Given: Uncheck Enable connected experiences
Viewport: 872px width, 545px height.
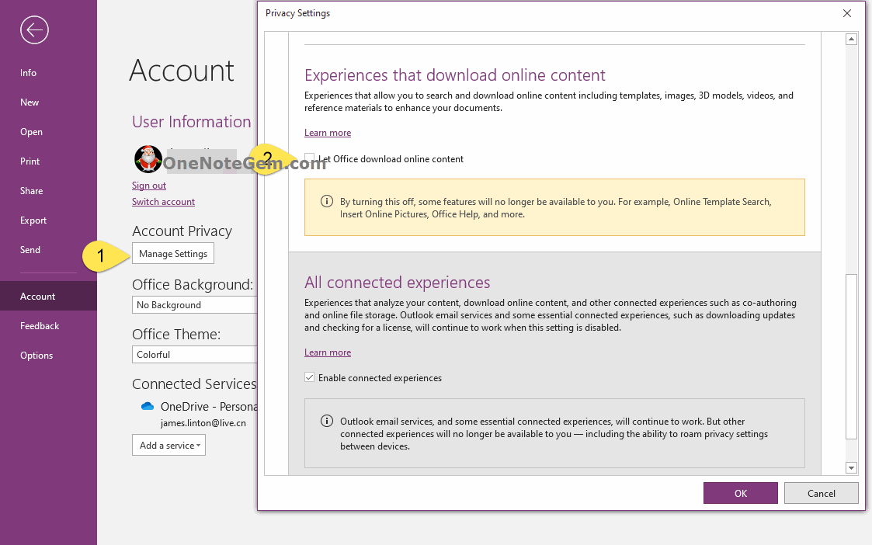Looking at the screenshot, I should 310,377.
